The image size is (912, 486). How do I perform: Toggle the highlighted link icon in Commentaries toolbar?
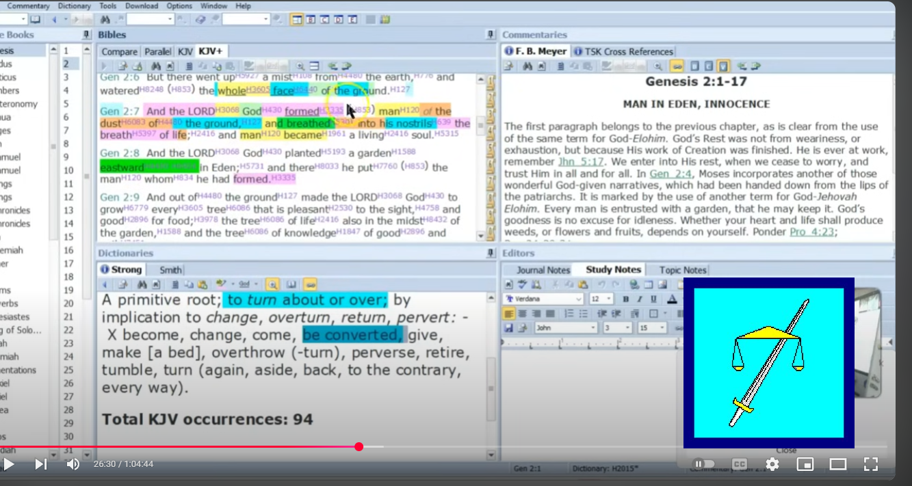point(677,66)
